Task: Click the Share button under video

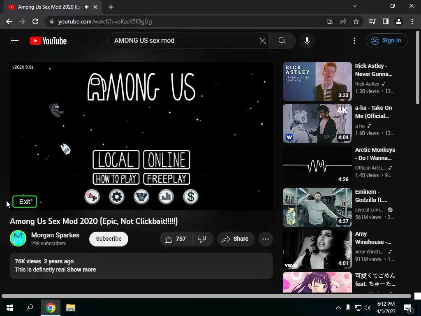Action: [236, 239]
